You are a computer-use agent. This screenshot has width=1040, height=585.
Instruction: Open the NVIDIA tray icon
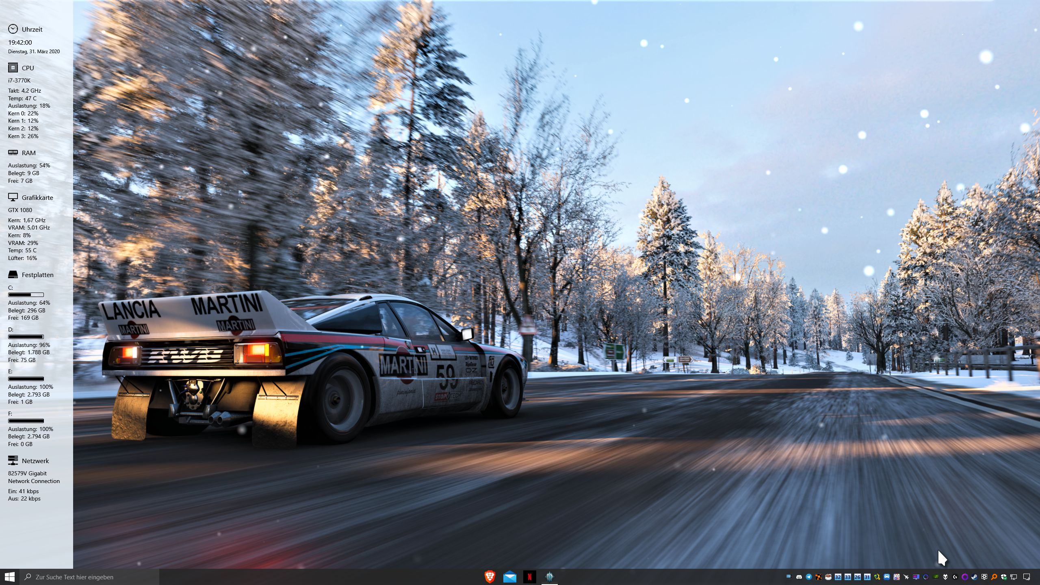(936, 577)
